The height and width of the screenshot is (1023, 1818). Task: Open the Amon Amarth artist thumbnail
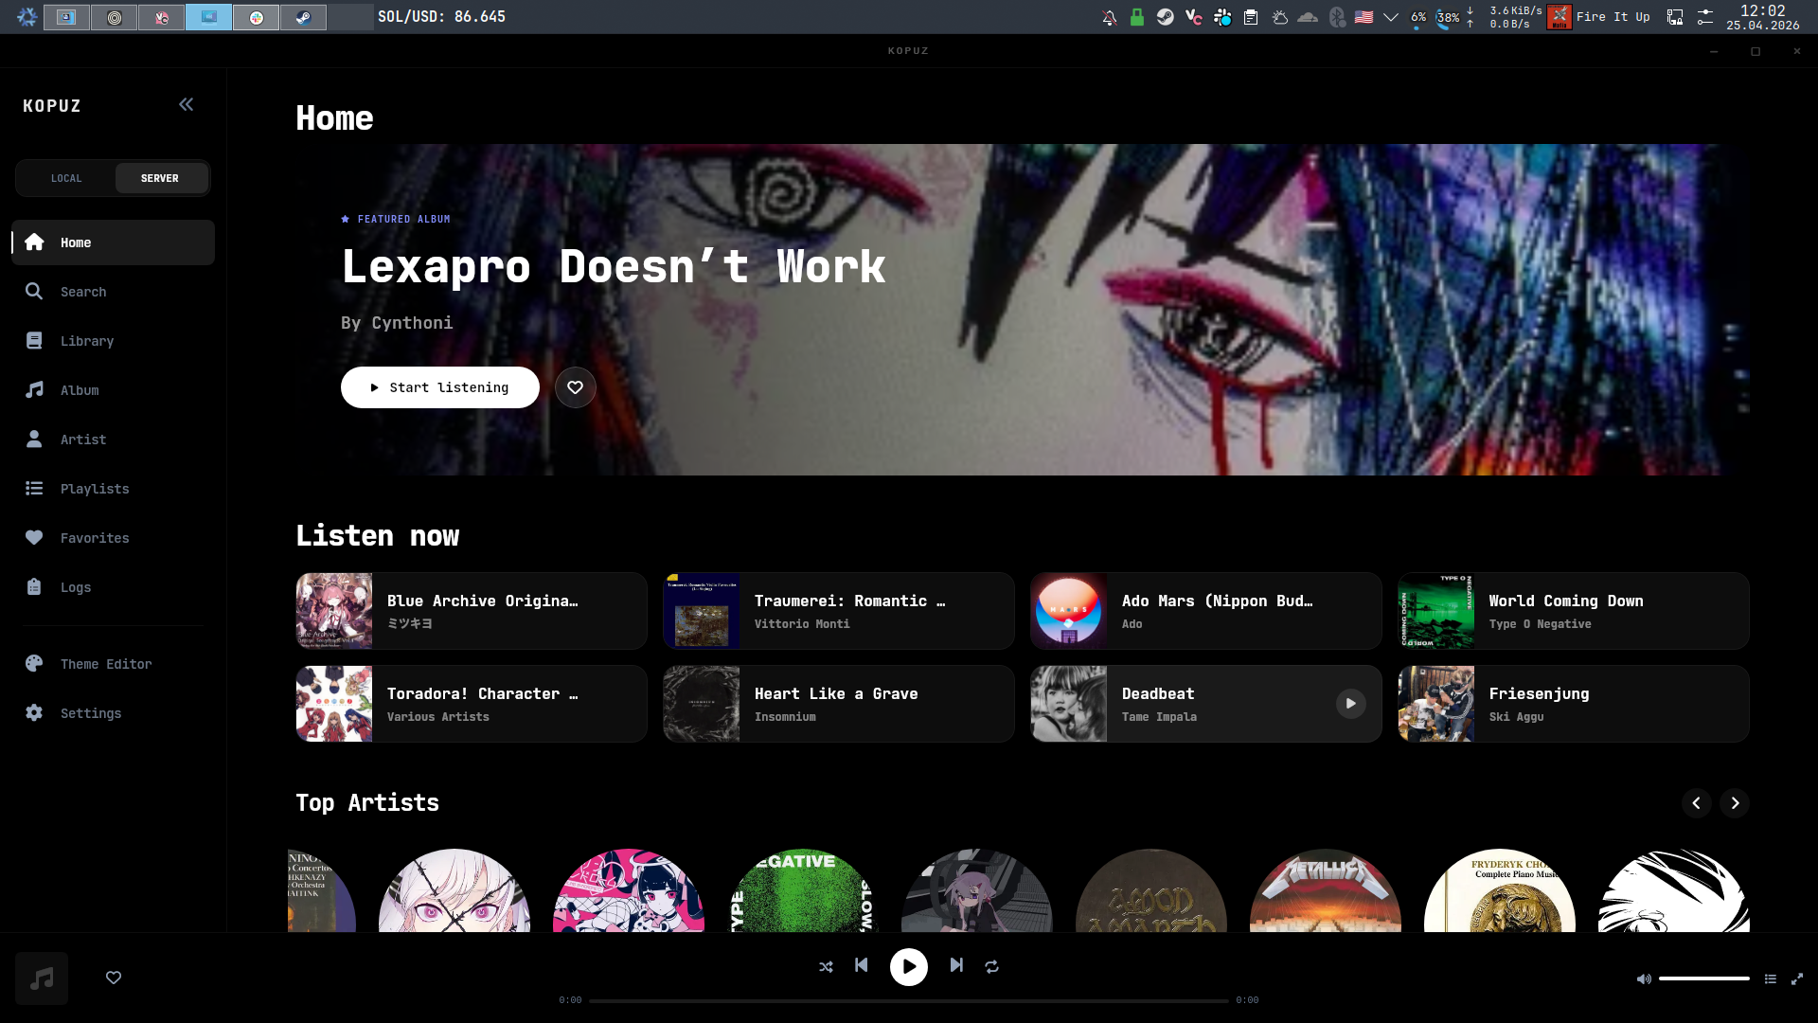pos(1151,890)
